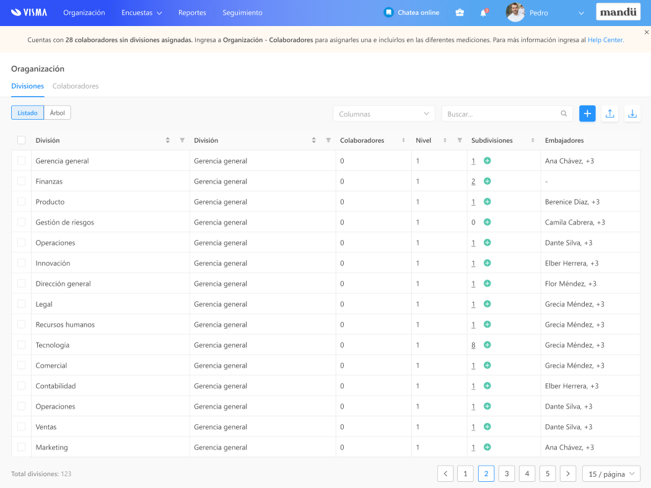Select the Divisiones tab
Viewport: 651px width, 488px height.
[x=27, y=86]
